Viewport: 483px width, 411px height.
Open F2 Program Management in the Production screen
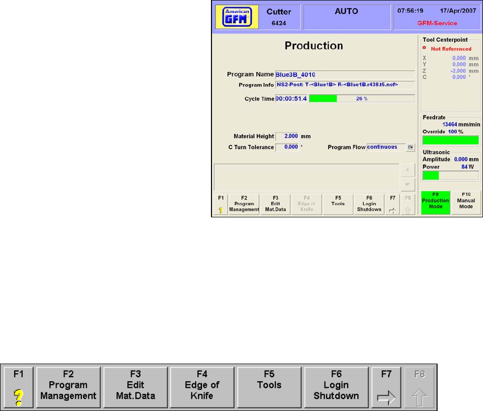244,204
